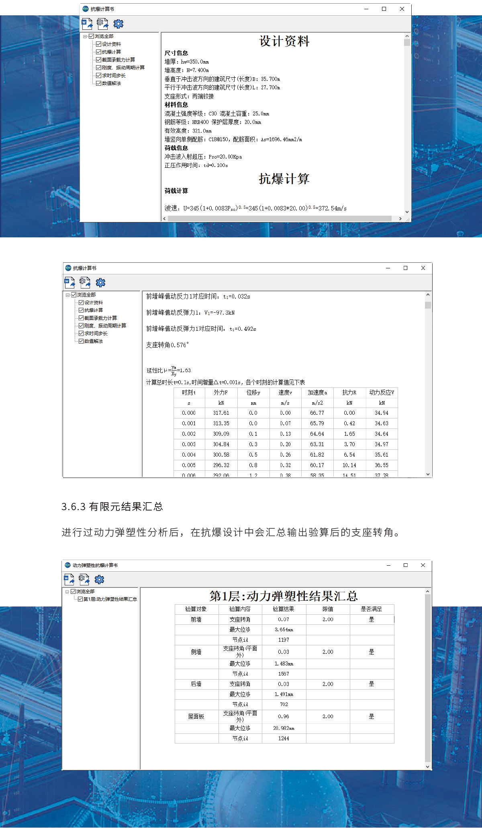This screenshot has width=482, height=828.
Task: Toggle 设计资料 checkbox in top window tree
Action: tap(98, 44)
